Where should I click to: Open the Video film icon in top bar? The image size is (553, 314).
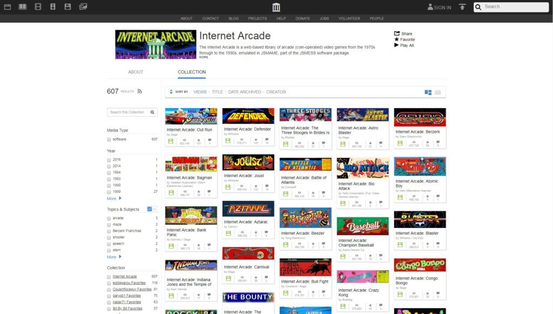click(37, 7)
